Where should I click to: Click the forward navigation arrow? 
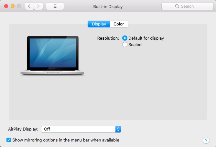(x=38, y=6)
